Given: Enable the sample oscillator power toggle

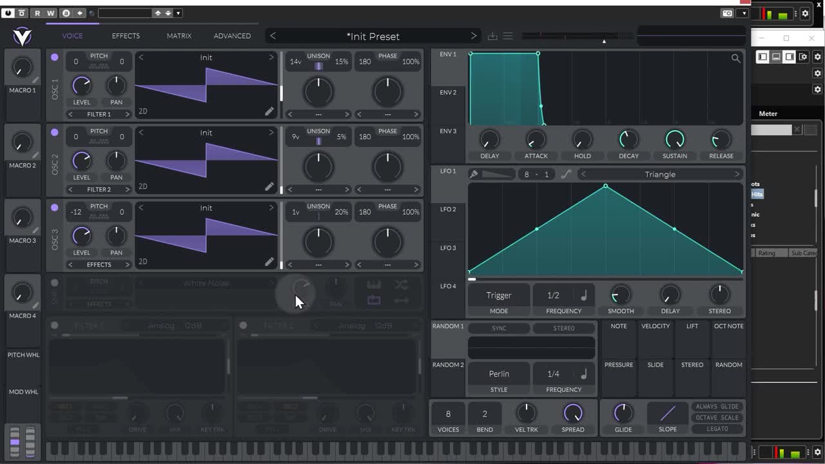Looking at the screenshot, I should pos(54,281).
